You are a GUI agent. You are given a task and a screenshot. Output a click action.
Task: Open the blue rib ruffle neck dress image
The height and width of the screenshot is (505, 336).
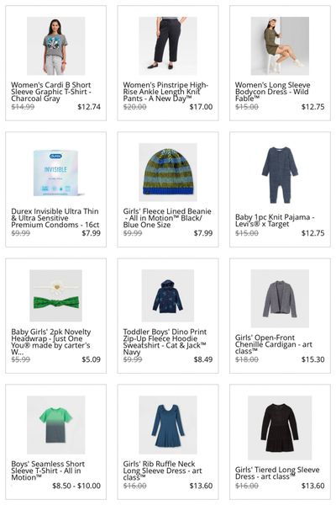tap(168, 425)
